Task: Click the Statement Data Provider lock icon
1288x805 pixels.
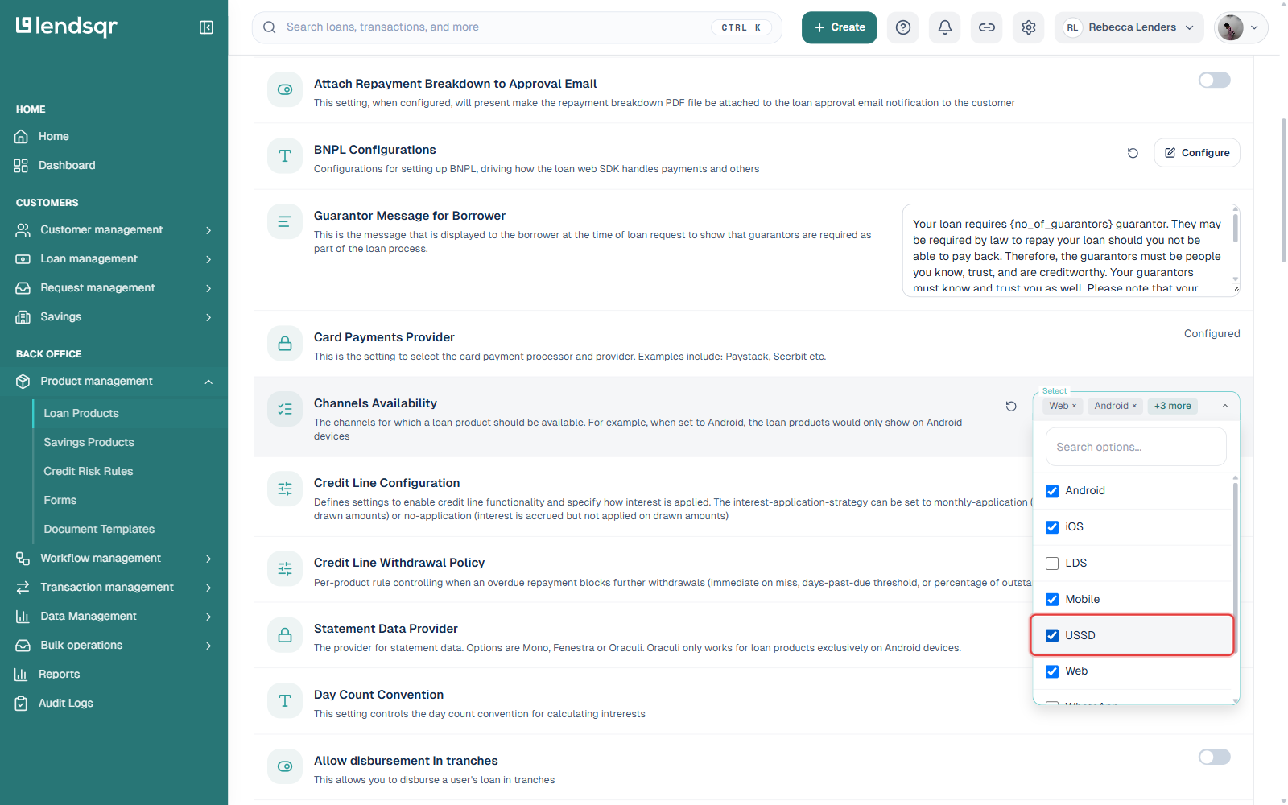Action: [x=285, y=634]
